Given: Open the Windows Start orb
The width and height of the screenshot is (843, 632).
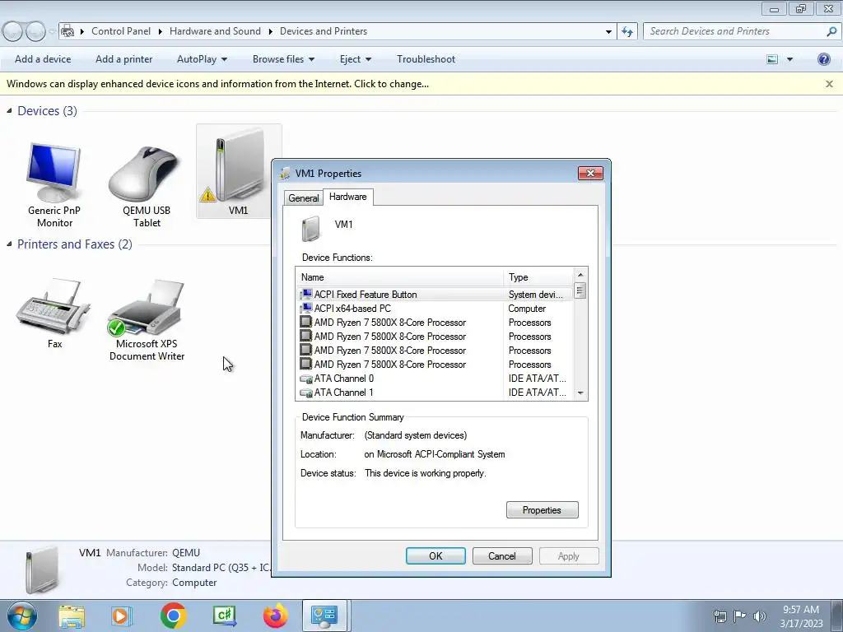Looking at the screenshot, I should (x=21, y=616).
